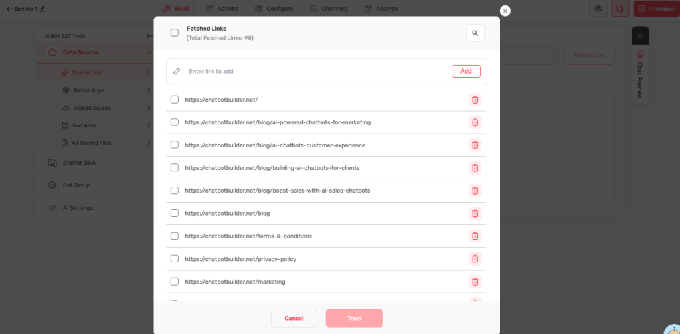Click the Published button
680x334 pixels.
tap(657, 9)
